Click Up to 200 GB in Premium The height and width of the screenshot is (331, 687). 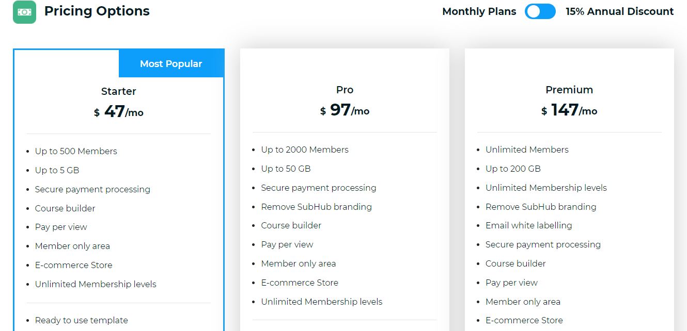[x=513, y=169]
